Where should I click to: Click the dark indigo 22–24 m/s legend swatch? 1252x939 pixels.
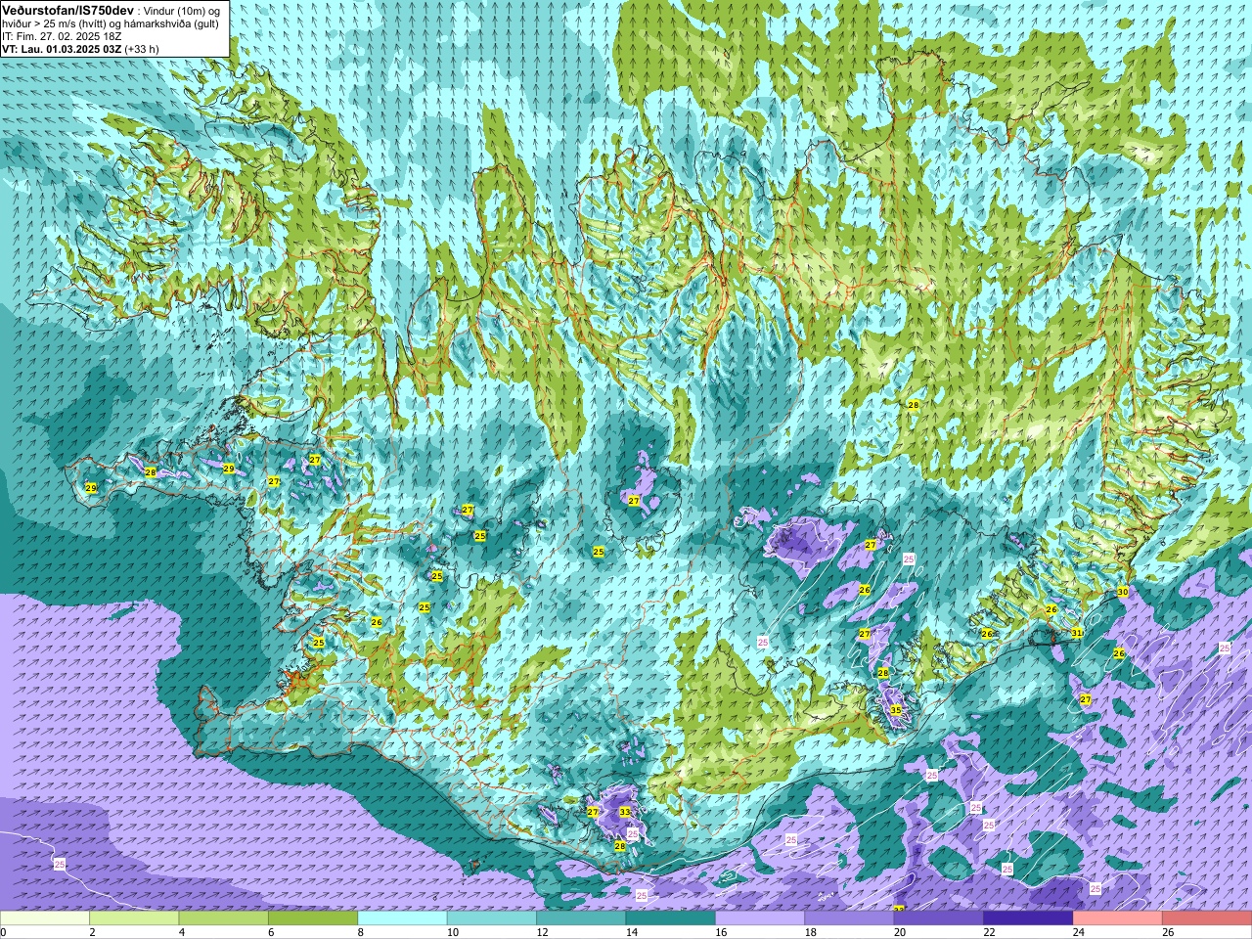(x=1027, y=918)
